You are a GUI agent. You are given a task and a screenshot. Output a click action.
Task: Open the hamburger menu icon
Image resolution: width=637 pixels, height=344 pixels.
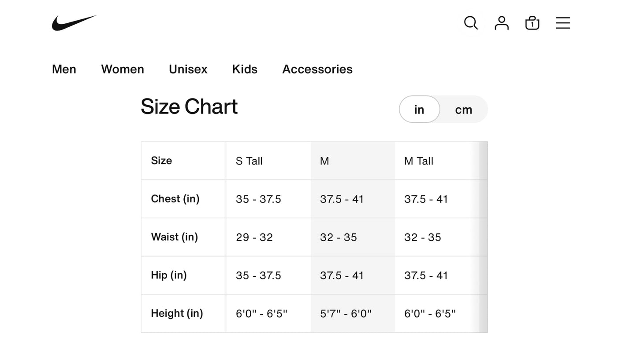pyautogui.click(x=563, y=23)
